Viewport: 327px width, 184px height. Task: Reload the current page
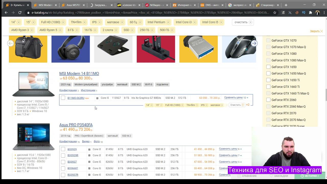pos(20,13)
